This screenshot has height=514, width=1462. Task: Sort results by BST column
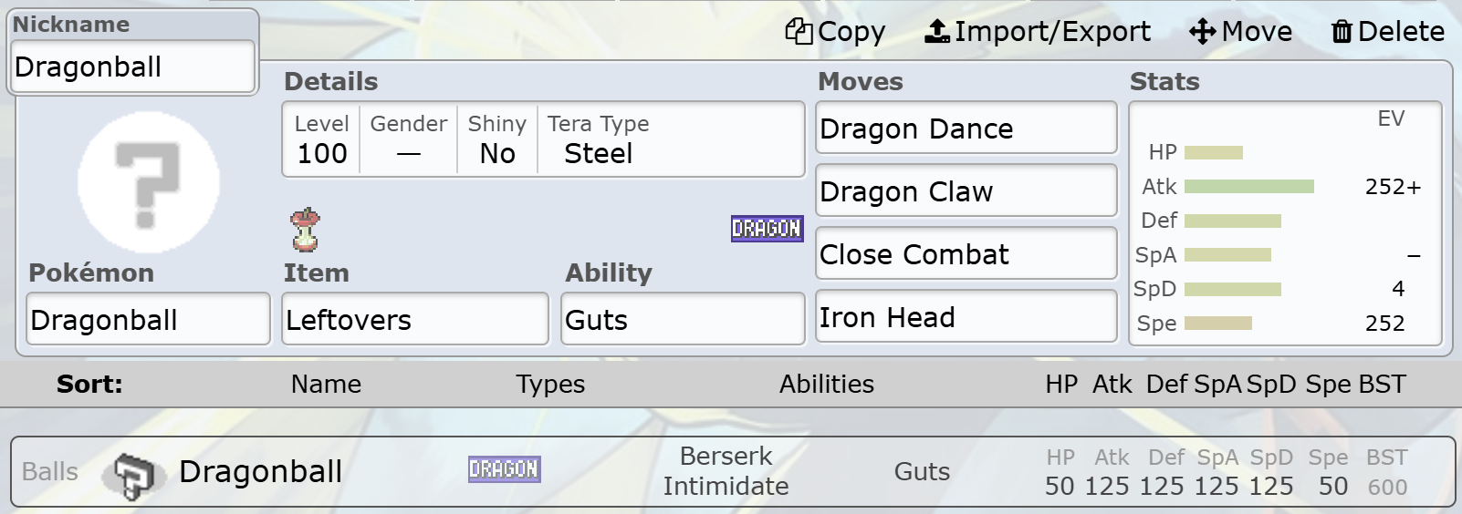1382,385
